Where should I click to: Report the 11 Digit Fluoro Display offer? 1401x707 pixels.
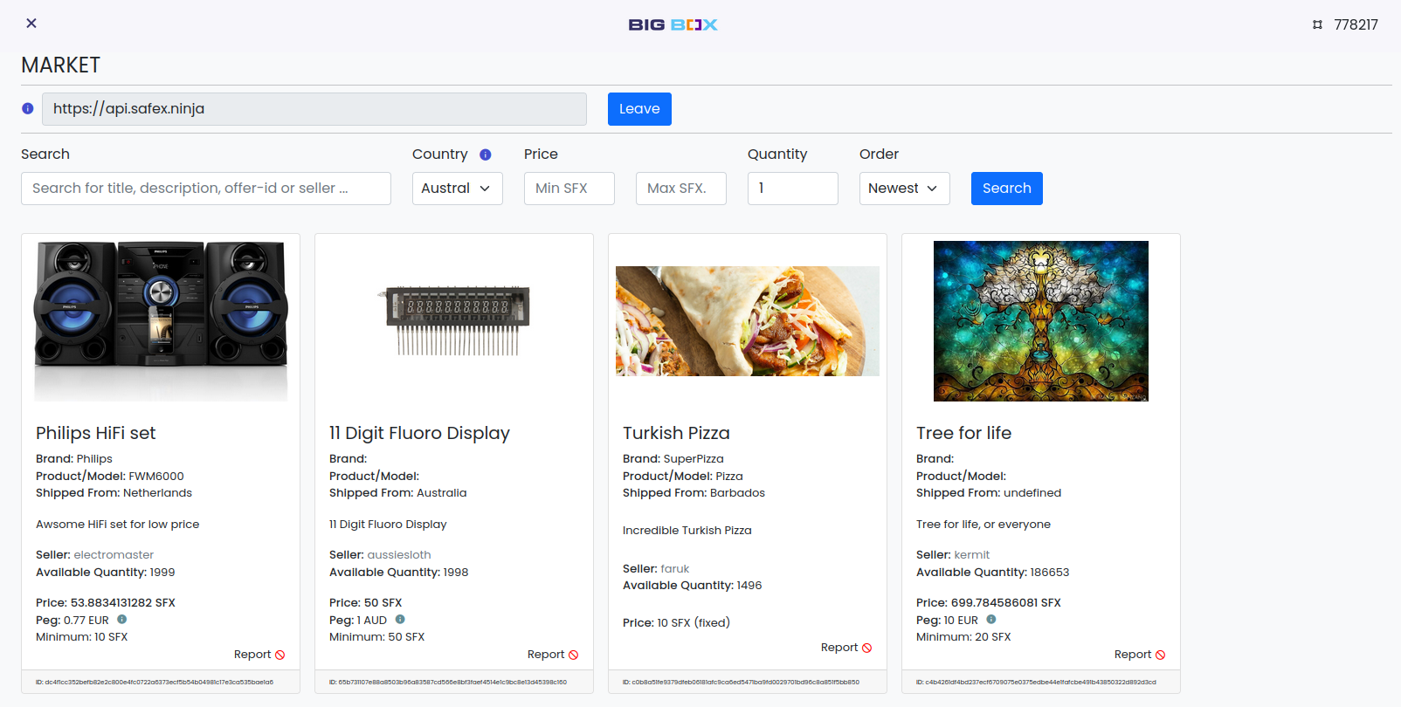[553, 655]
